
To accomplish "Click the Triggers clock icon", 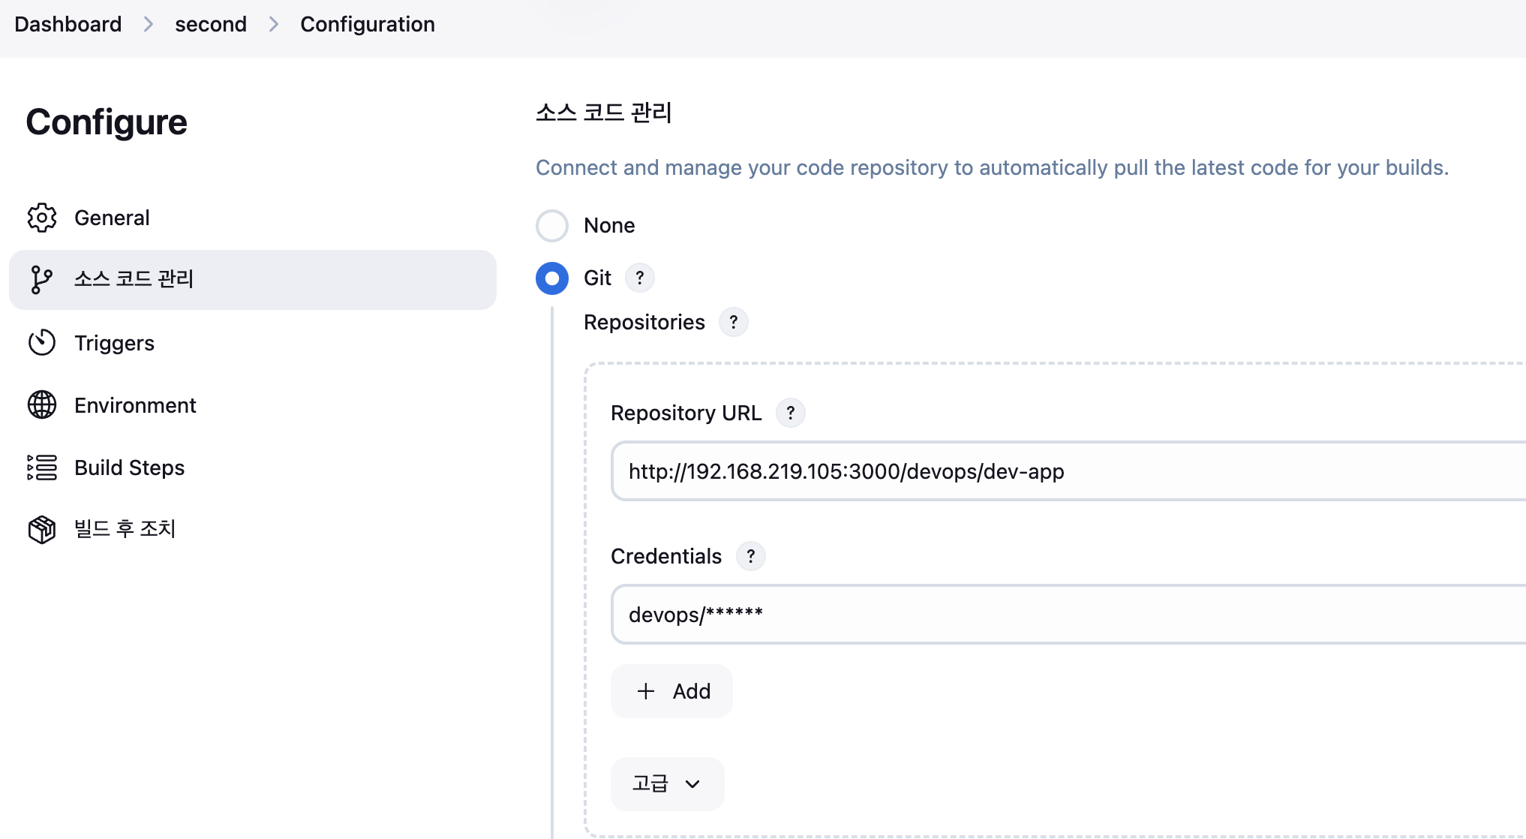I will click(x=42, y=343).
